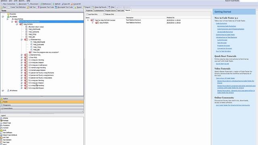
Task: Open the Help menu
Action: tap(28, 1)
